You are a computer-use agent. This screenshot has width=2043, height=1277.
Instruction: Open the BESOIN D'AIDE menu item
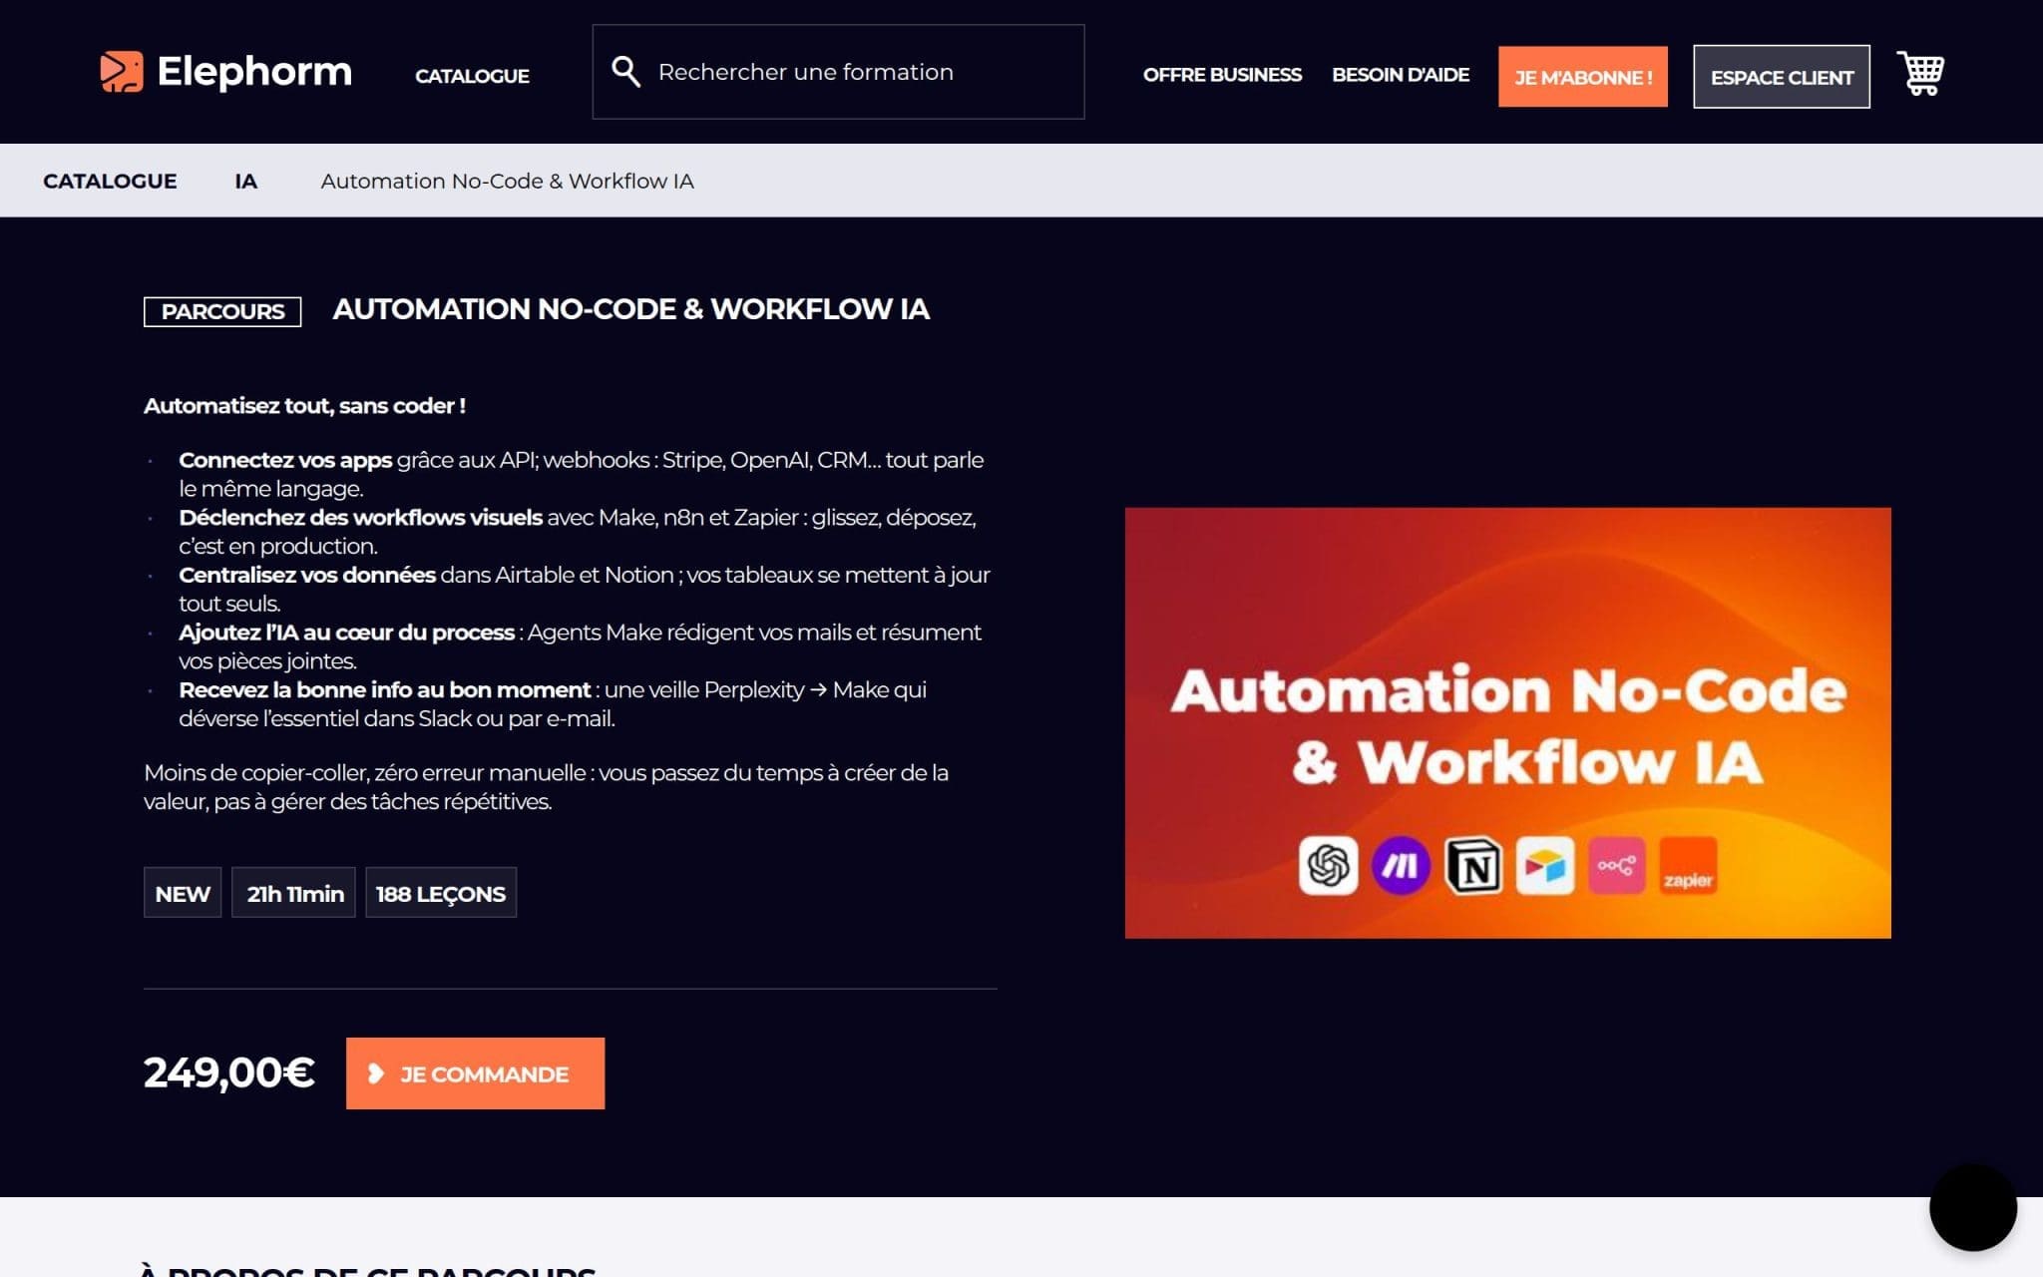click(1401, 75)
